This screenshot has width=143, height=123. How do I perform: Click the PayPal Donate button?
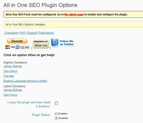click(x=17, y=41)
